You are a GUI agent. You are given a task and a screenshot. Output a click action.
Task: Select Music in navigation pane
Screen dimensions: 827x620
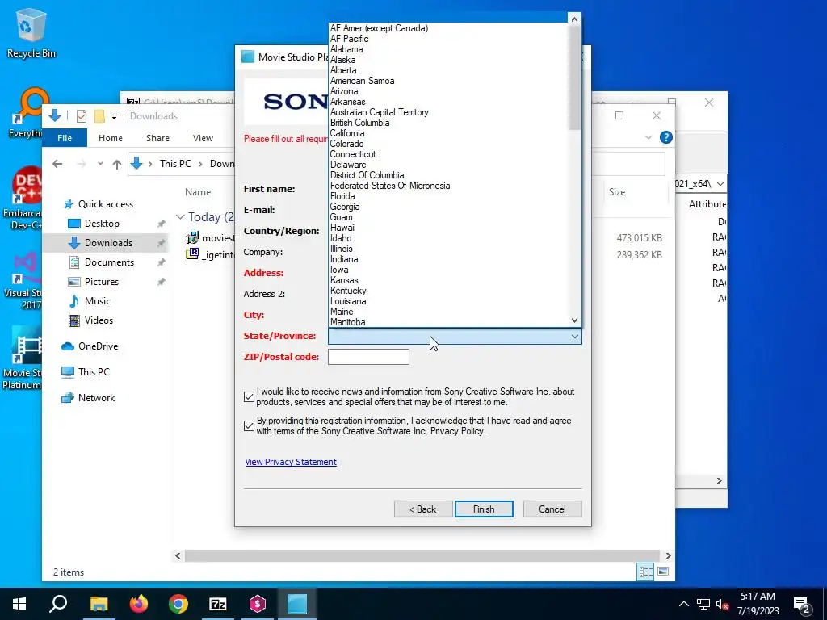pos(97,301)
